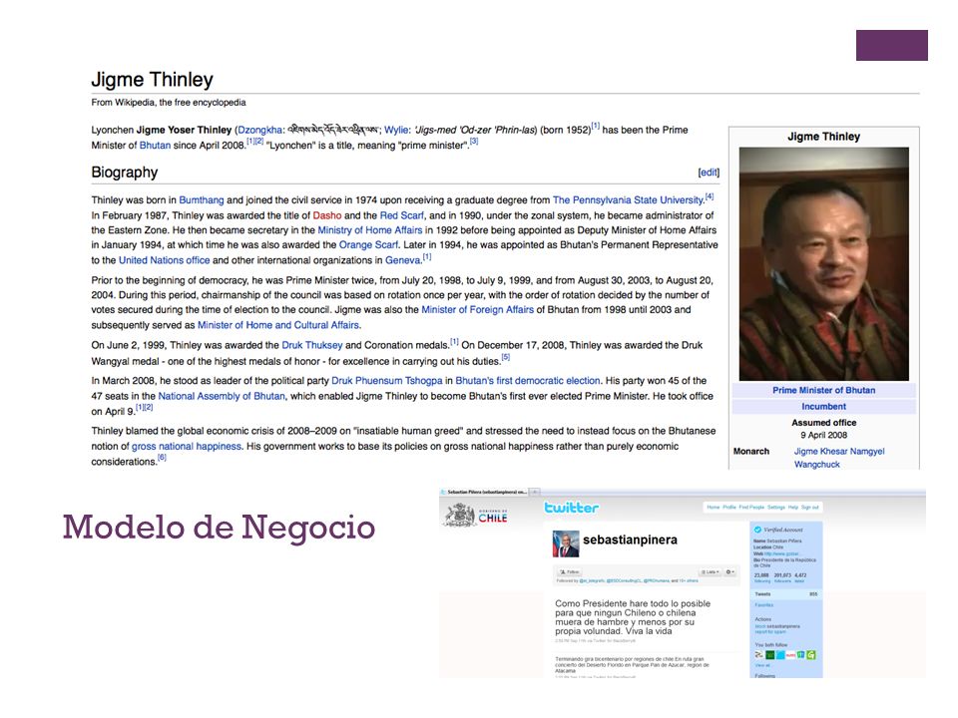The image size is (958, 718).
Task: Open Settings in Twitter nav
Action: (x=776, y=507)
